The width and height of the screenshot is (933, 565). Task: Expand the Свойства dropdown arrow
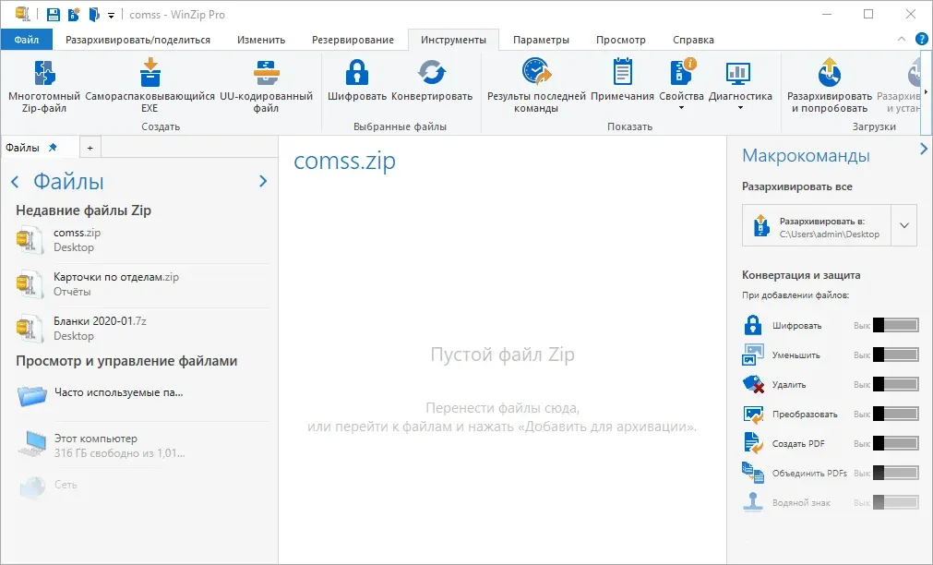click(x=681, y=108)
